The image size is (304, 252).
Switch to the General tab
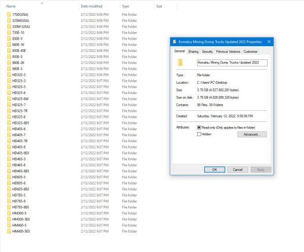[x=179, y=51]
